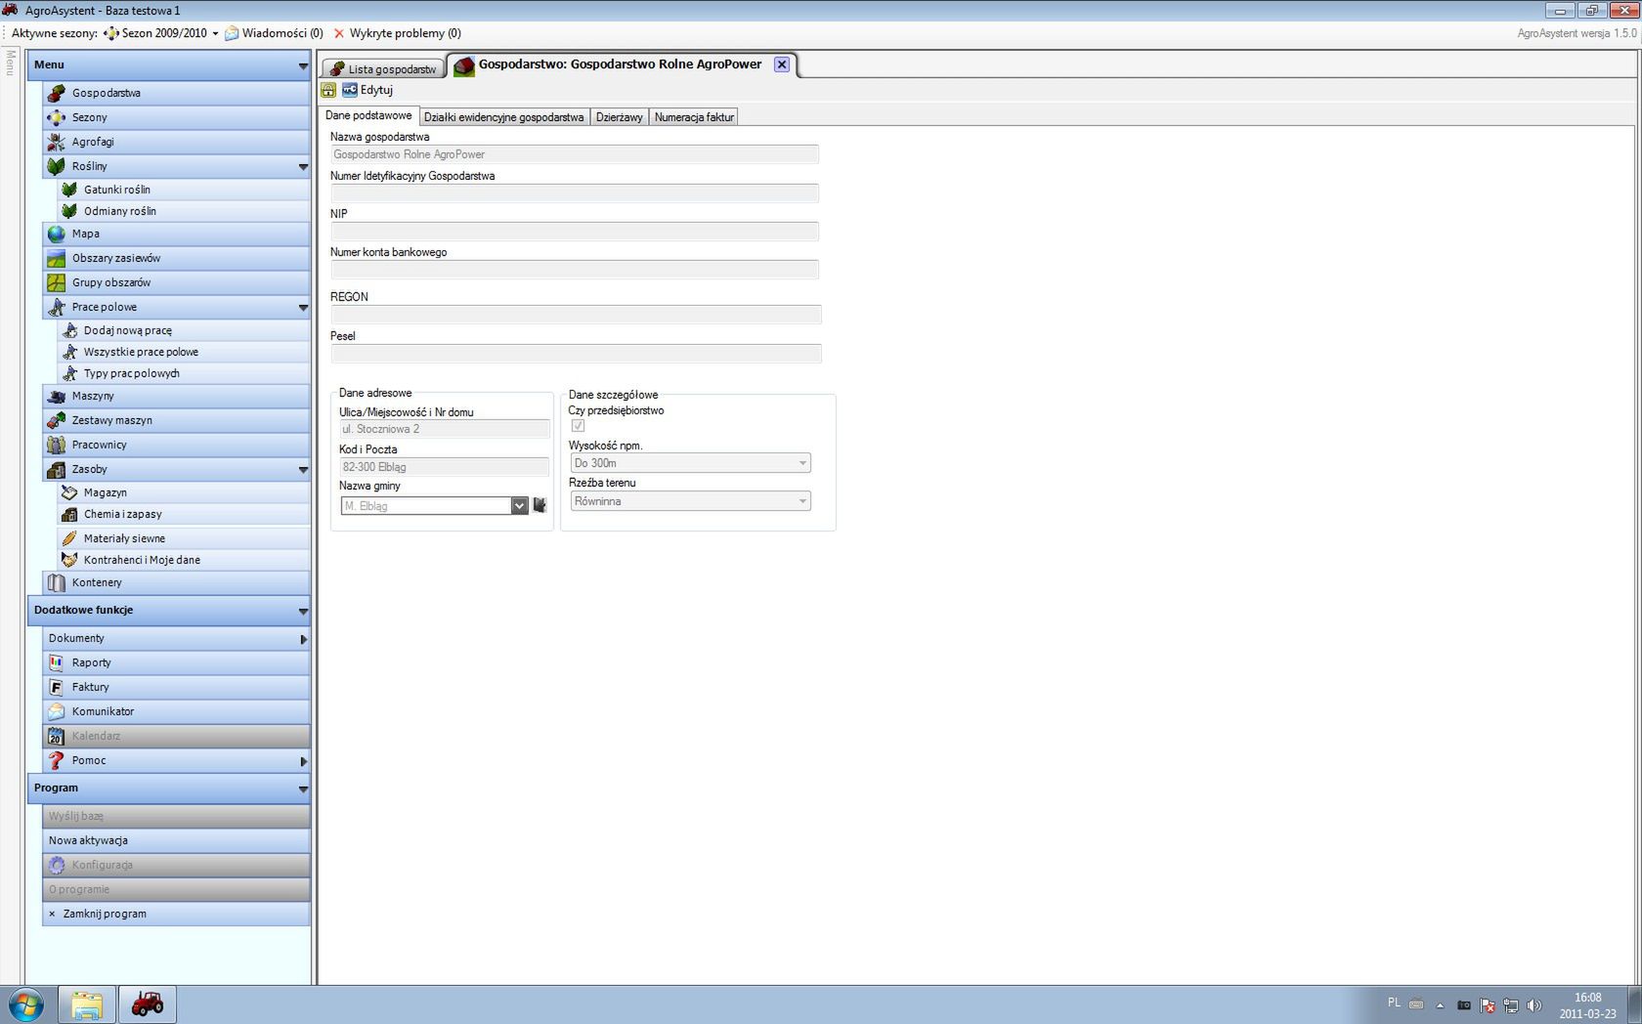Open Kontrahenci i Moje dane
This screenshot has width=1642, height=1024.
(x=184, y=560)
